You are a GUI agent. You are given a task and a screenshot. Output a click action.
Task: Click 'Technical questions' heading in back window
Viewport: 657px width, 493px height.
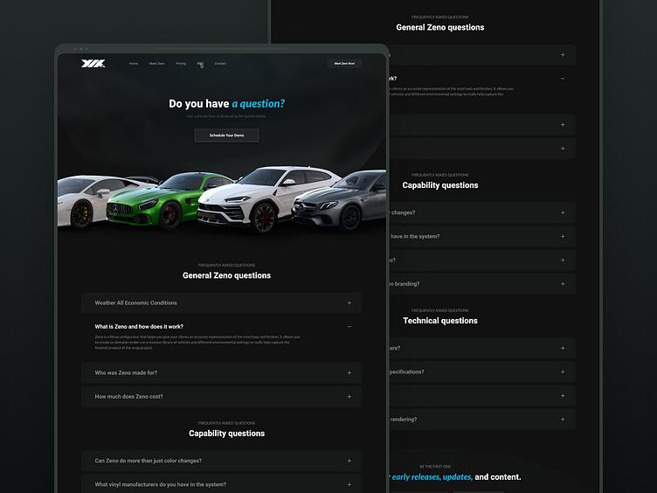(x=440, y=321)
